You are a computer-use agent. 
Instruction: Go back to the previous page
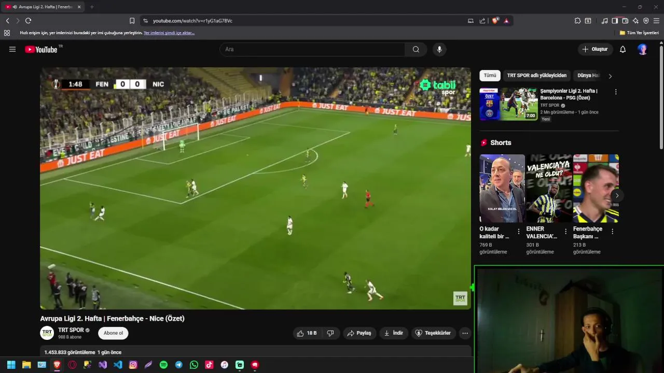click(7, 21)
